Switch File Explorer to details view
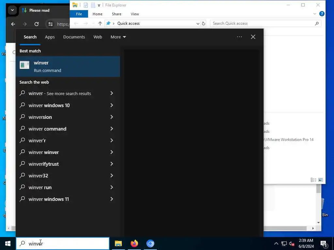 [x=313, y=180]
